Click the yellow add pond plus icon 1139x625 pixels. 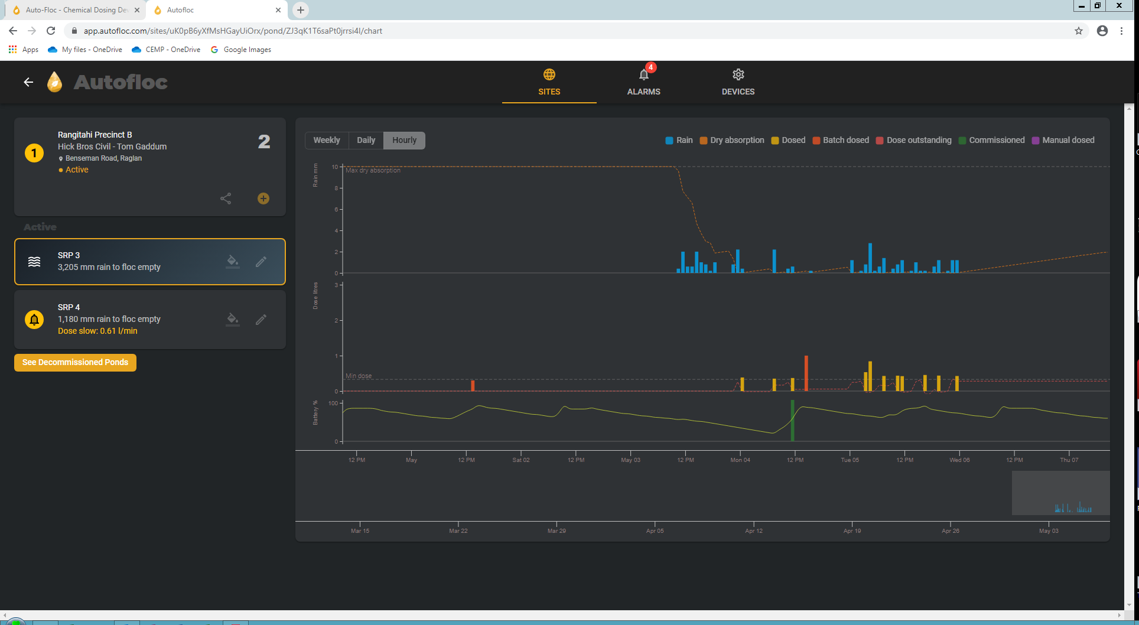(x=263, y=198)
